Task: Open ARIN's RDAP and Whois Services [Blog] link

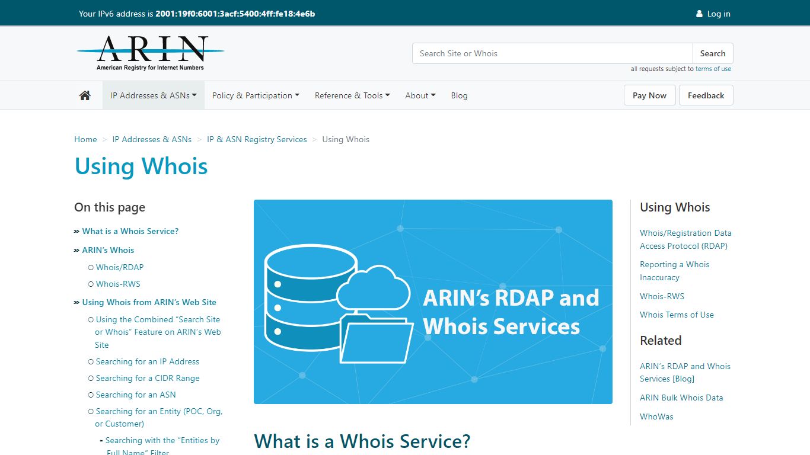Action: [685, 373]
